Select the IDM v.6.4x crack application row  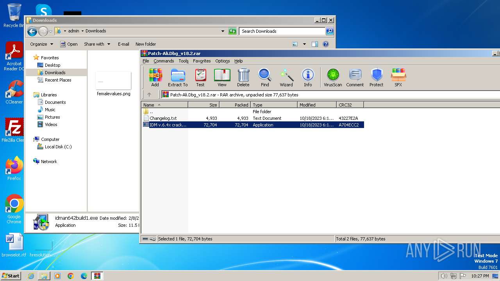coord(252,125)
